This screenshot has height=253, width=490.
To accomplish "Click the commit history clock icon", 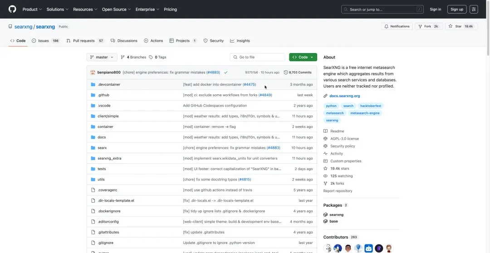I will 286,73.
